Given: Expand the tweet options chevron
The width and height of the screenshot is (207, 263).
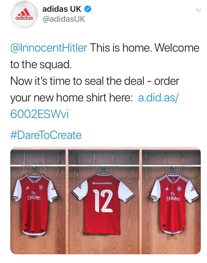Looking at the screenshot, I should coord(198,10).
